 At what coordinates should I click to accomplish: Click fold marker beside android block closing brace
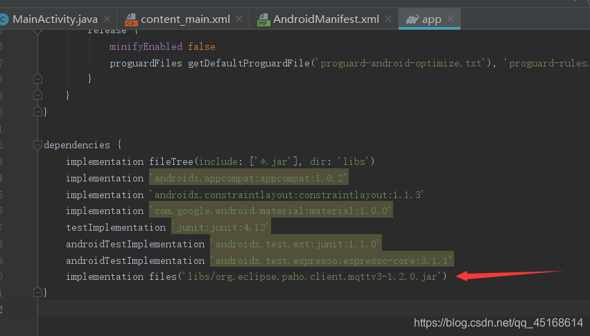coord(37,112)
